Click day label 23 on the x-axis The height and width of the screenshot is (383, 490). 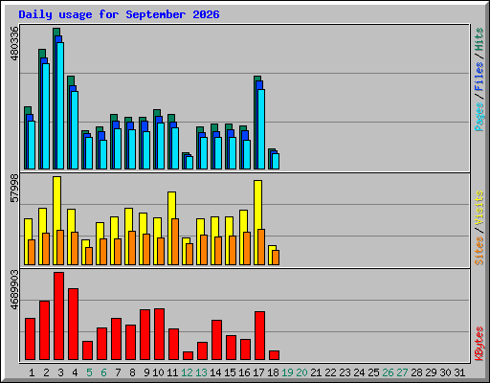click(345, 372)
